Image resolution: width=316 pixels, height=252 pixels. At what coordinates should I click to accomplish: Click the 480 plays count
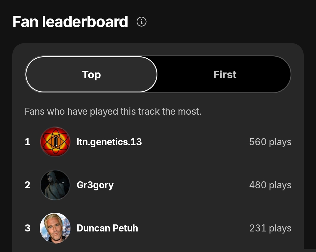coord(270,185)
